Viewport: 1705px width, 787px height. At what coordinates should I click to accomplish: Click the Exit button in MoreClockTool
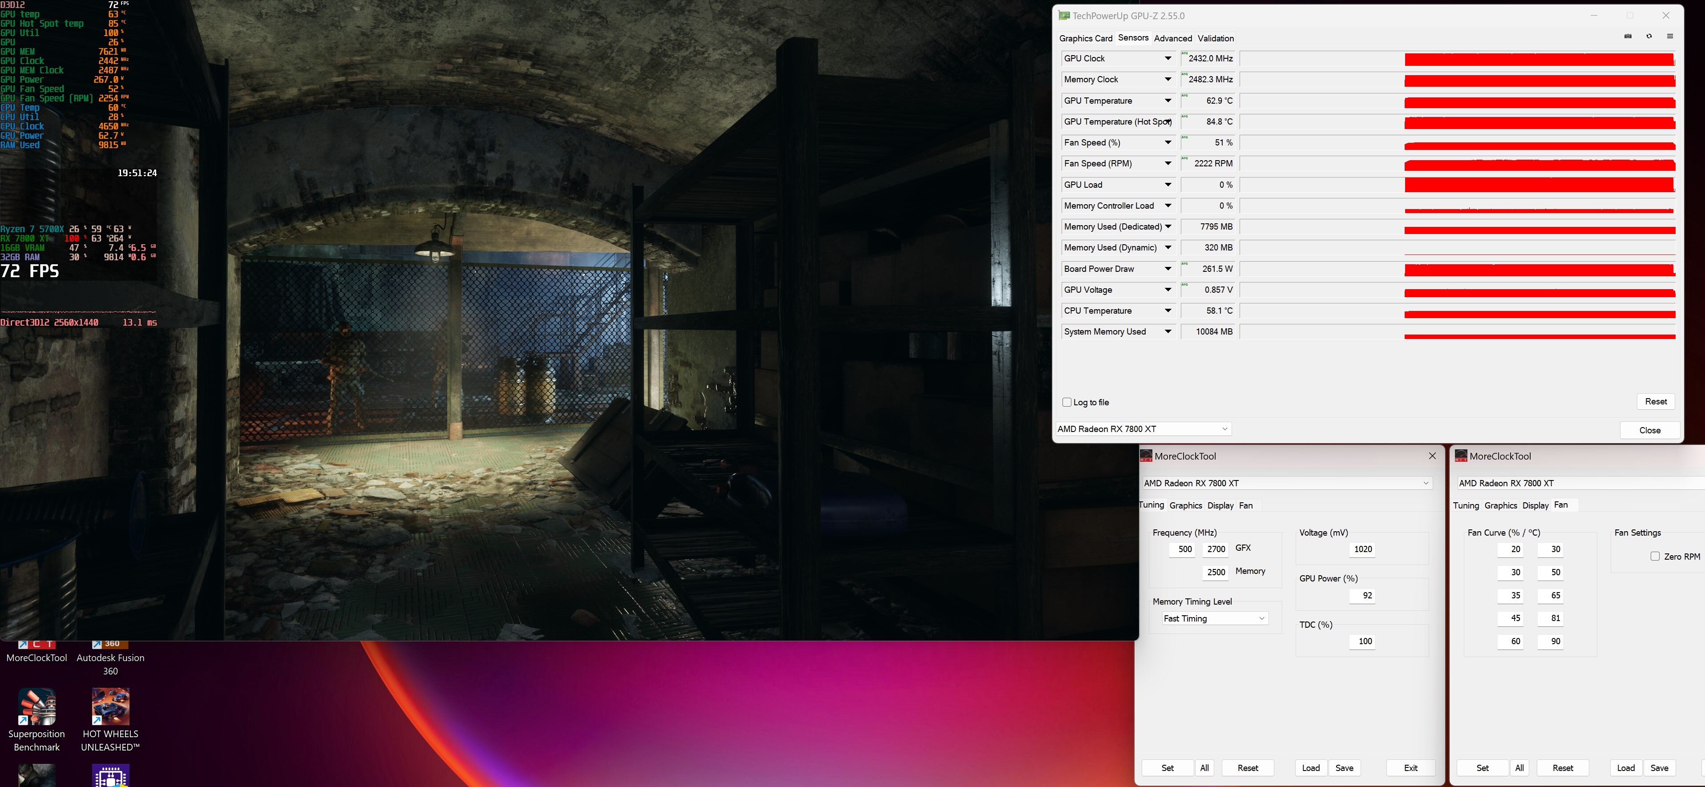tap(1411, 768)
